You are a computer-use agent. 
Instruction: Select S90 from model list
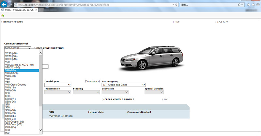tap(22, 93)
